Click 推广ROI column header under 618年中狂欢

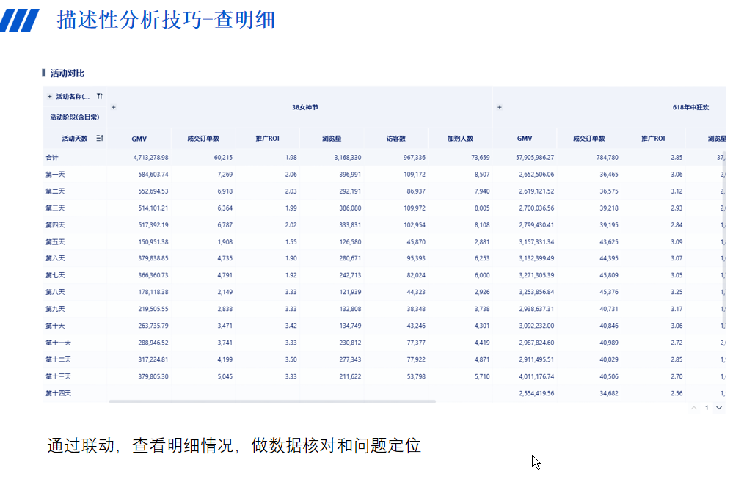pyautogui.click(x=653, y=139)
